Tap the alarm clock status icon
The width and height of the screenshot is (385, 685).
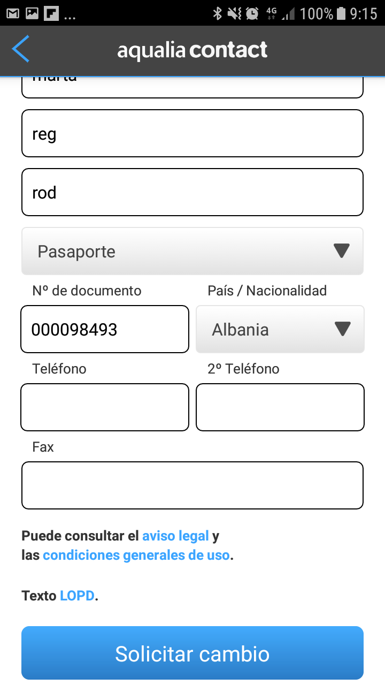tap(252, 13)
